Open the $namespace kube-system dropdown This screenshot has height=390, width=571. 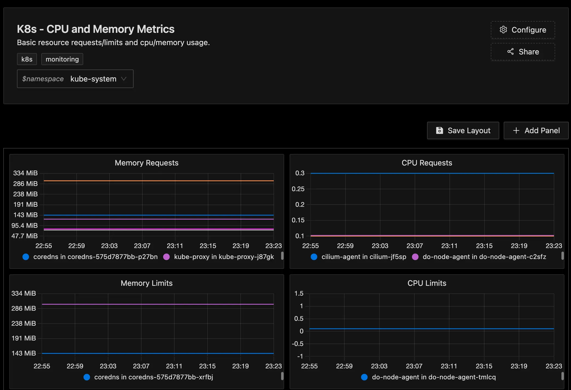tap(75, 79)
